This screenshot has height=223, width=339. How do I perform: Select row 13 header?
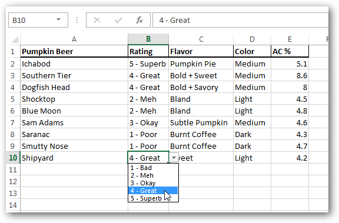[13, 193]
